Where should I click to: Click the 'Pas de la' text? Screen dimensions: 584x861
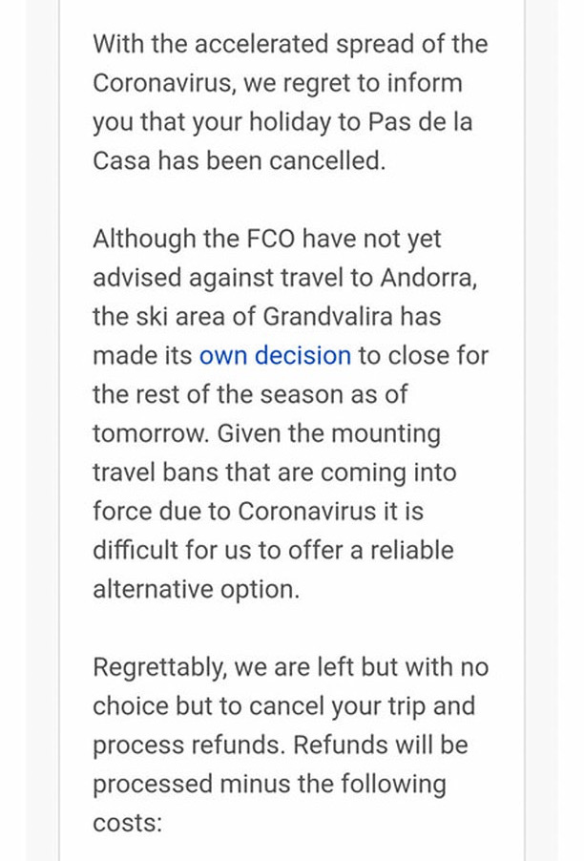[x=420, y=122]
